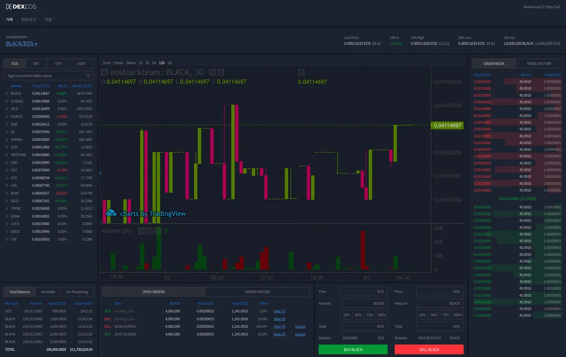Viewport: 566px width, 357px height.
Task: Open settings gear next to the BLACK eye icon
Action: pos(220,72)
